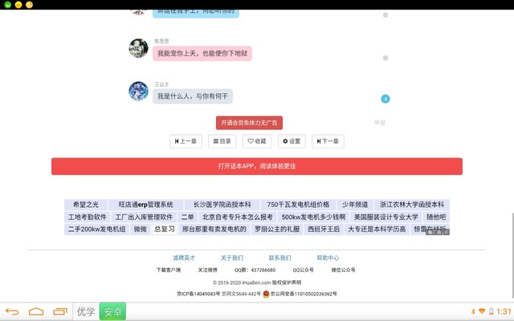Open the 帮助中心 footer link
514x321 pixels.
click(328, 258)
